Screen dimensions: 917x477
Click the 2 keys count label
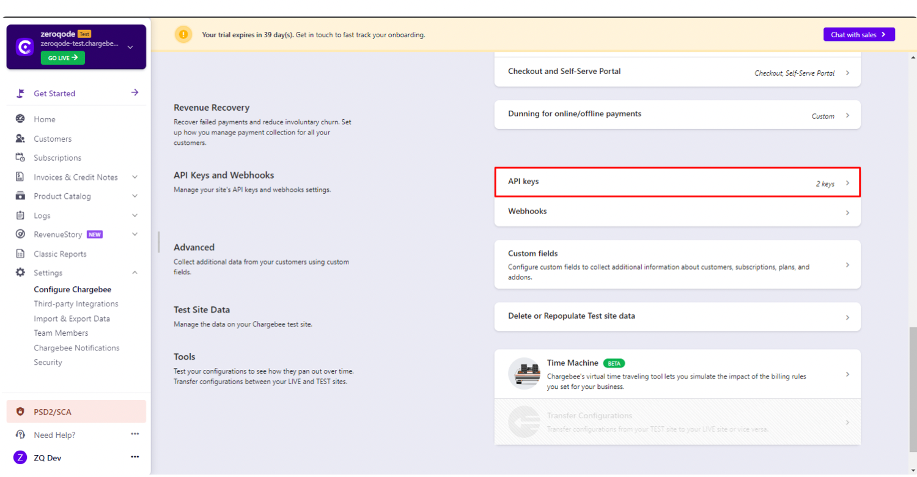tap(825, 183)
